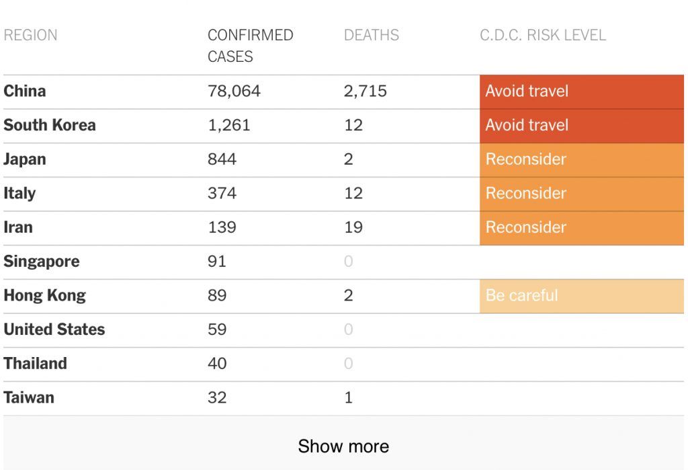
Task: Select Iran's Reconsider risk badge
Action: coord(582,228)
